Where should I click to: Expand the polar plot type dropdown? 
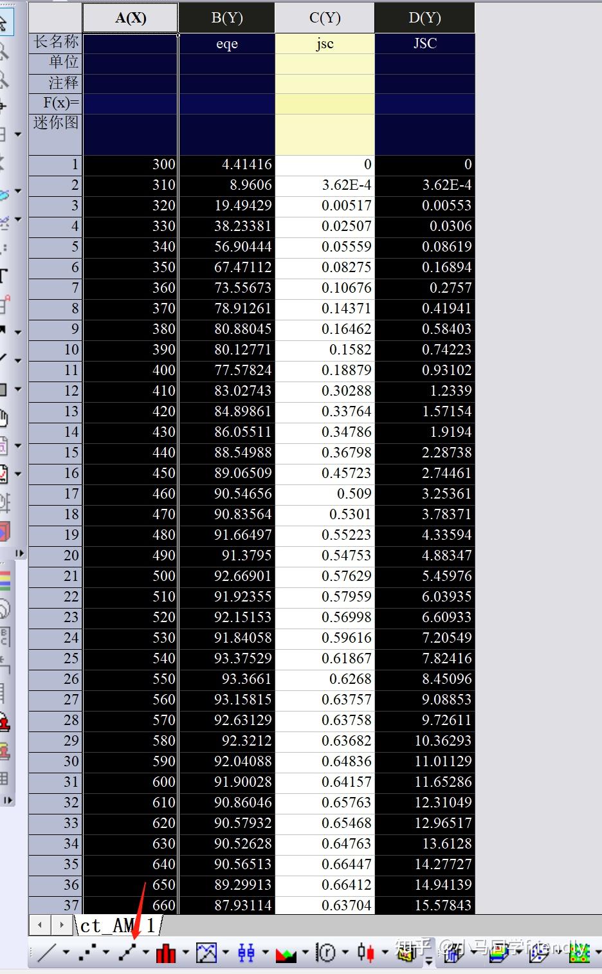345,952
